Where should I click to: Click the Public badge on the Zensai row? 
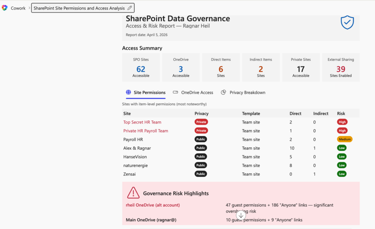200,174
